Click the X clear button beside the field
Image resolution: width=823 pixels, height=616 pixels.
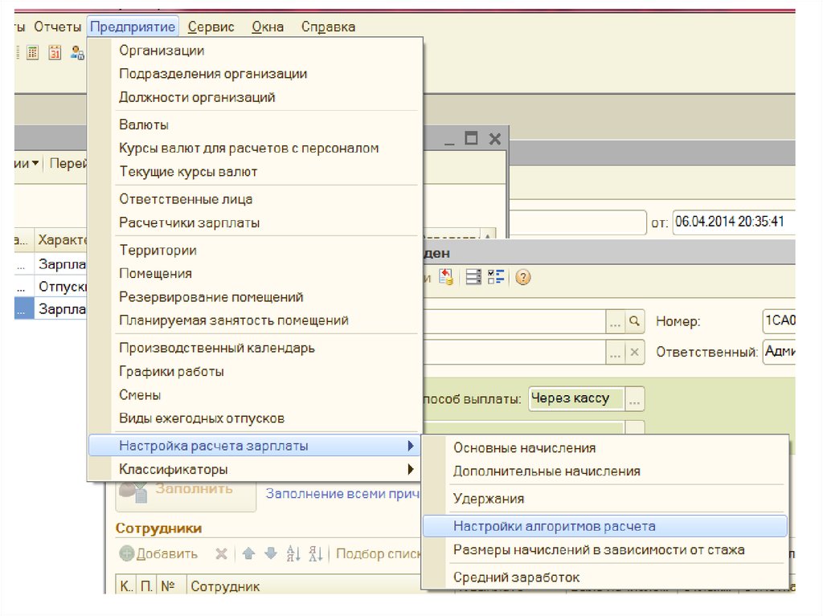pyautogui.click(x=635, y=352)
